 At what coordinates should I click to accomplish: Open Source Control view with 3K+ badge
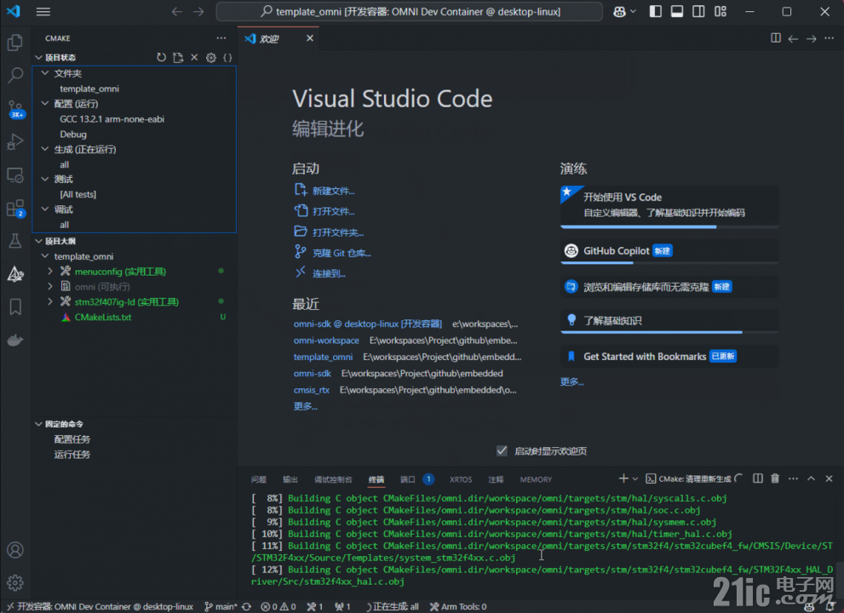point(15,109)
